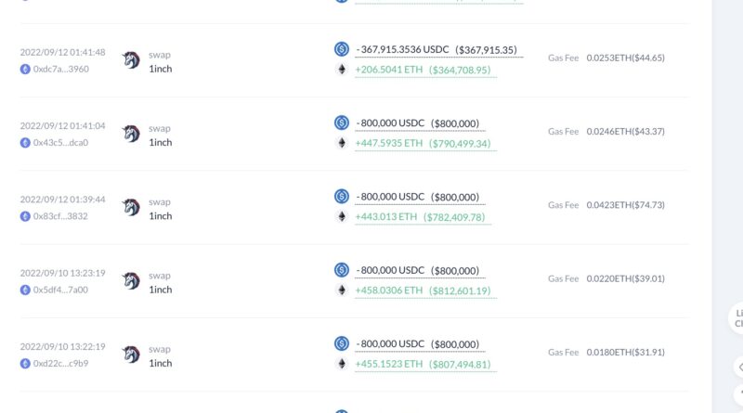Click the 1inch logo for the 01:41:48 swap

click(131, 60)
